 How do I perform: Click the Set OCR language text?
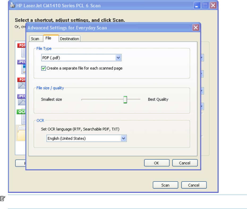coord(80,129)
